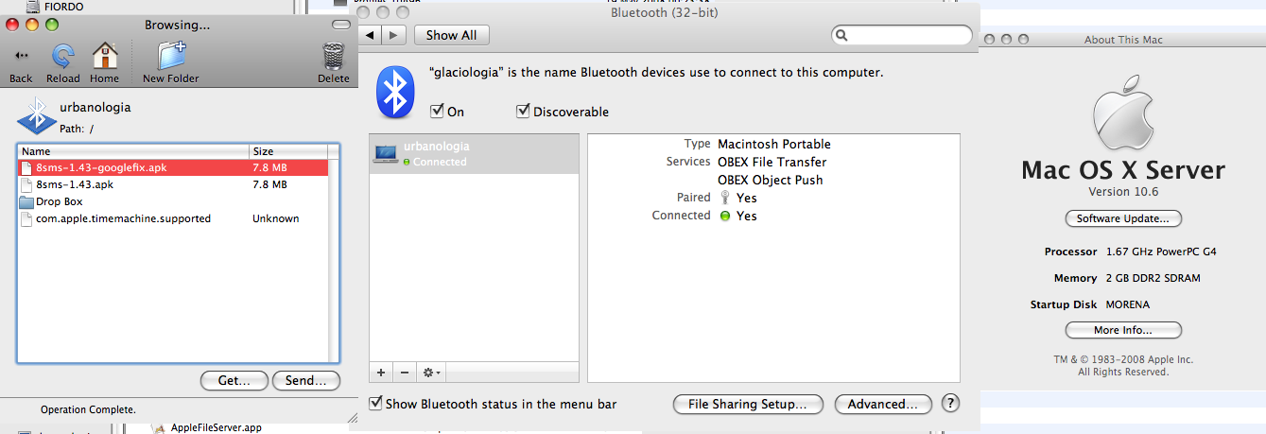Sort files by the Size column header

[294, 151]
